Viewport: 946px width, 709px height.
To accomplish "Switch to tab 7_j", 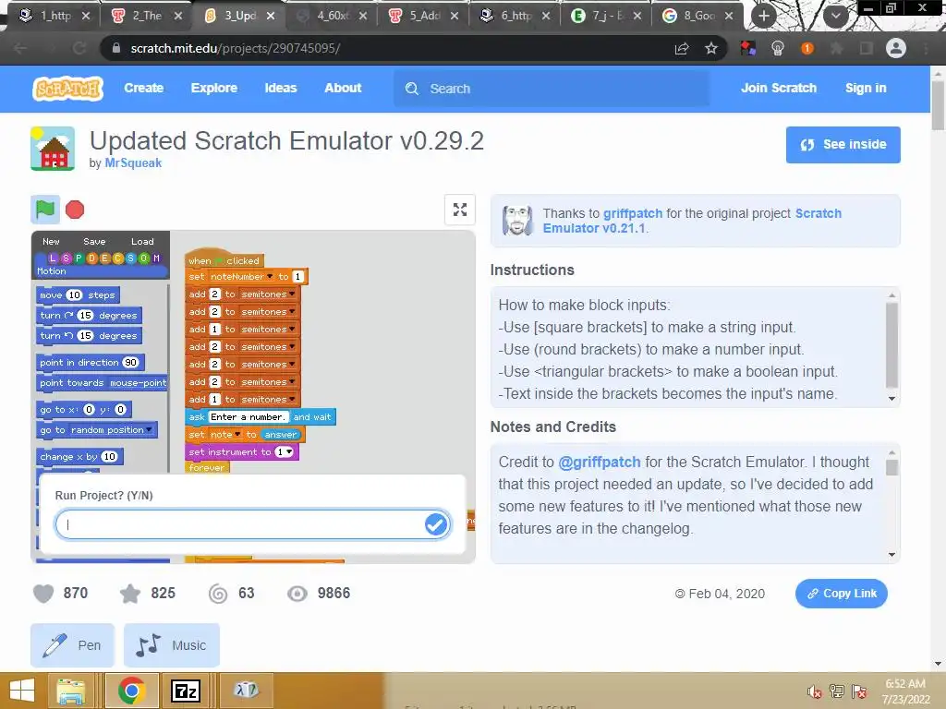I will click(x=606, y=16).
